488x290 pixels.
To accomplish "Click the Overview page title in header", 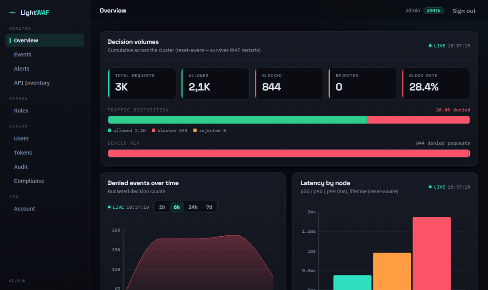I will pyautogui.click(x=113, y=11).
